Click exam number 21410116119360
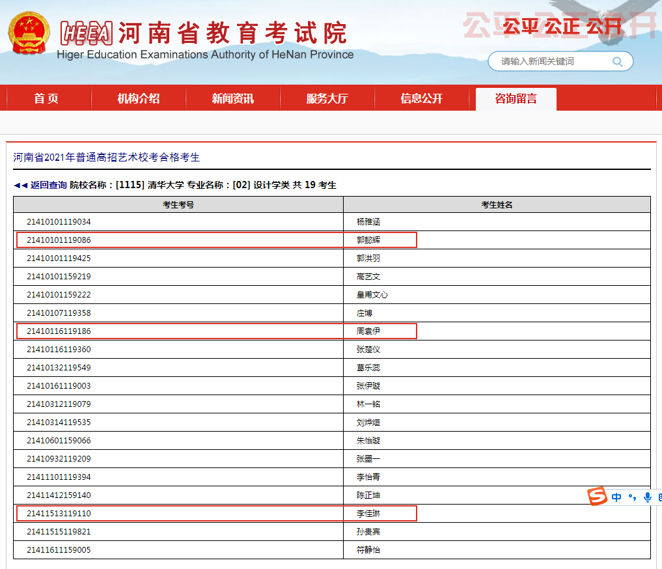This screenshot has width=662, height=569. (x=59, y=349)
